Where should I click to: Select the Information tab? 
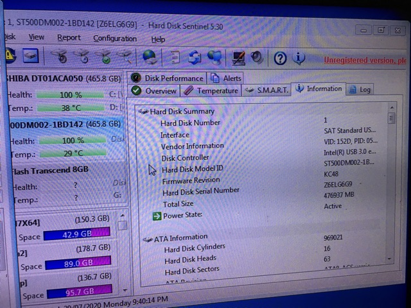pyautogui.click(x=319, y=89)
